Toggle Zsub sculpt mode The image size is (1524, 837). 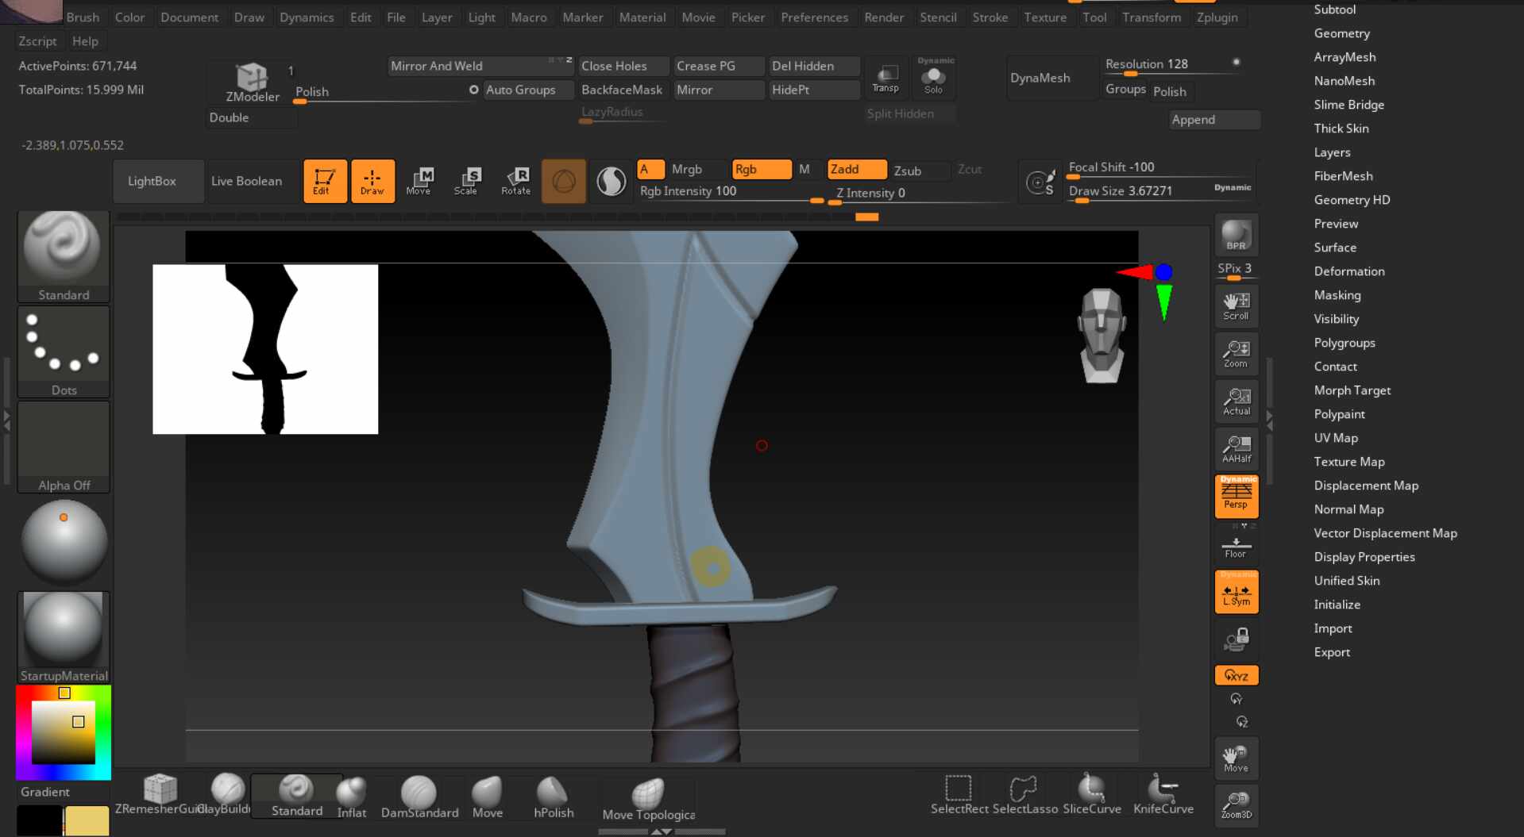tap(908, 171)
